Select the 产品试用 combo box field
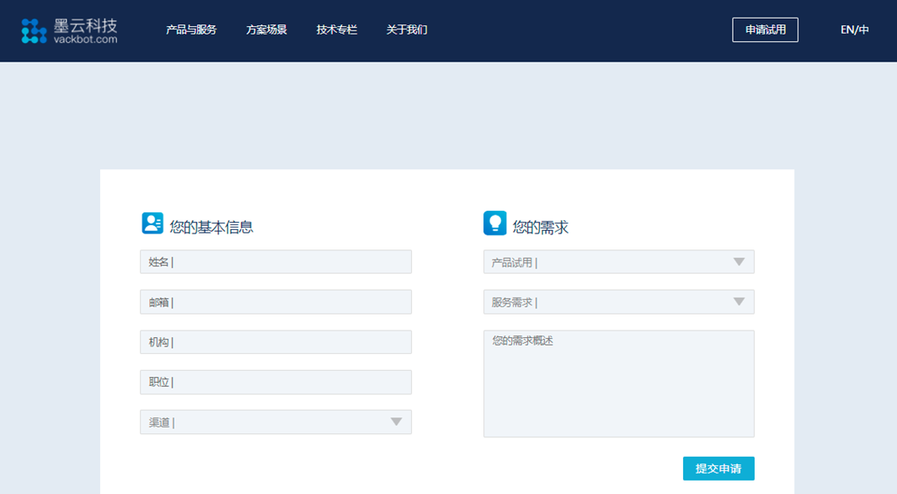Screen dimensions: 897x494 tap(619, 261)
